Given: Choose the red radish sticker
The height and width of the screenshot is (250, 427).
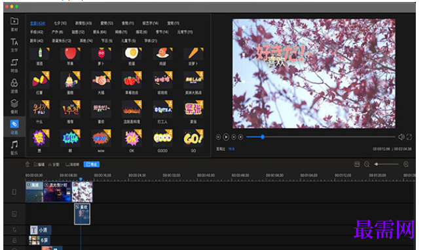Looking at the screenshot, I should 101,54.
